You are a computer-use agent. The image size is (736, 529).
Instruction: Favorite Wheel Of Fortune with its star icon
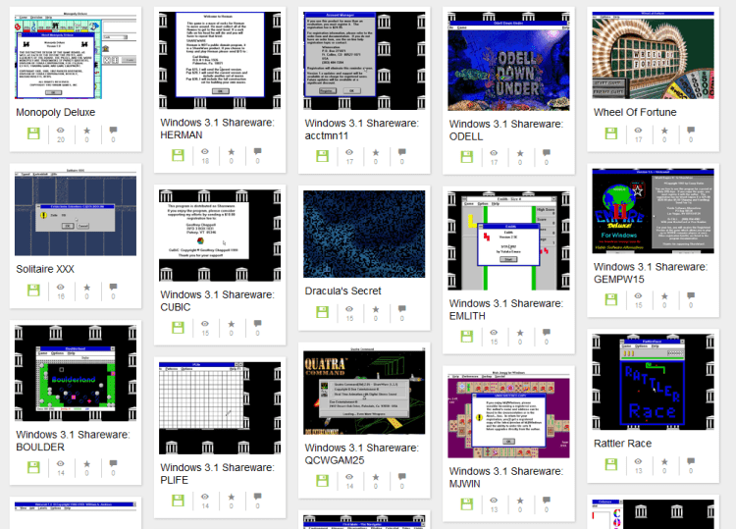coord(664,131)
